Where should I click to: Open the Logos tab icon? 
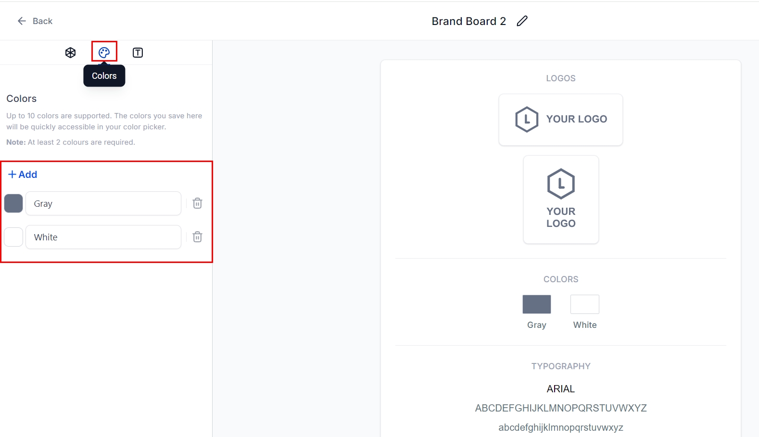70,53
